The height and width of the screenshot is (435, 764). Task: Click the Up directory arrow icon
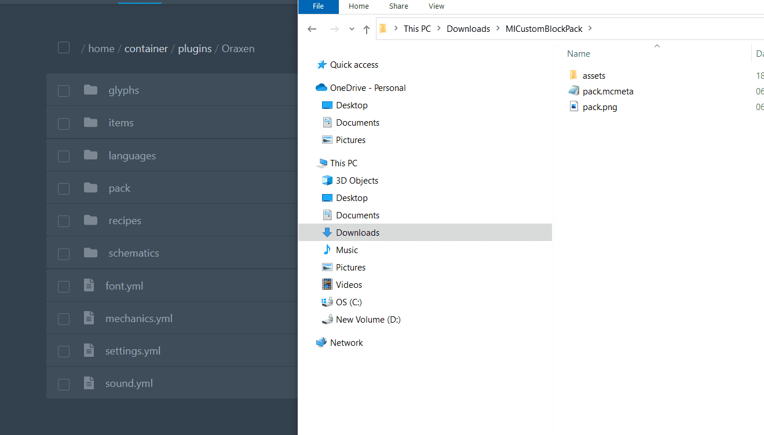[x=366, y=29]
